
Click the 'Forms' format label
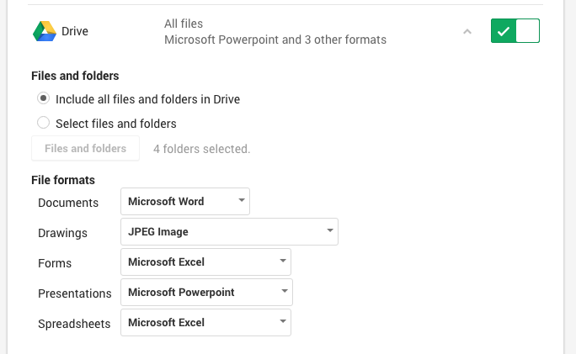click(55, 263)
